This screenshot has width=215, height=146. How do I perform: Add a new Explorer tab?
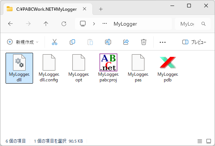(101, 9)
